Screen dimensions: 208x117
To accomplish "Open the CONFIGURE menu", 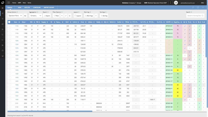I will pos(37,8).
